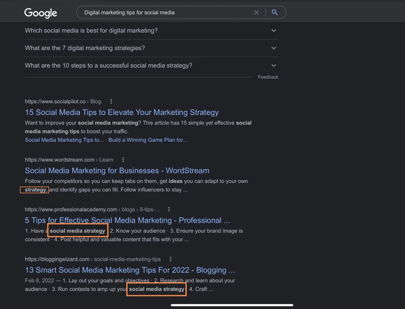Click the https://www.professionalacademy.com URL text
Image resolution: width=405 pixels, height=309 pixels.
[71, 209]
